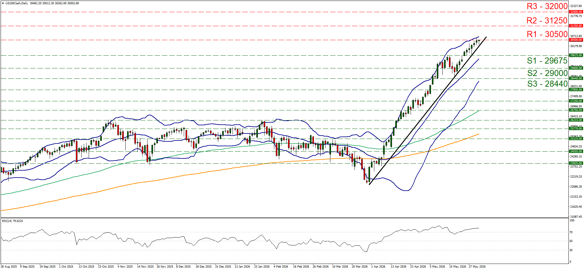This screenshot has width=584, height=270.
Task: Select the red 32000.00 price tag
Action: (x=576, y=12)
